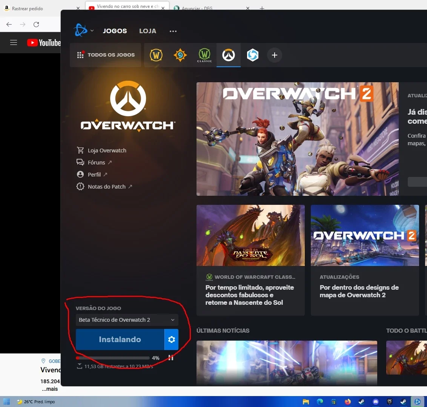427x407 pixels.
Task: Launch Microsoft Edge from the taskbar
Action: pyautogui.click(x=320, y=402)
